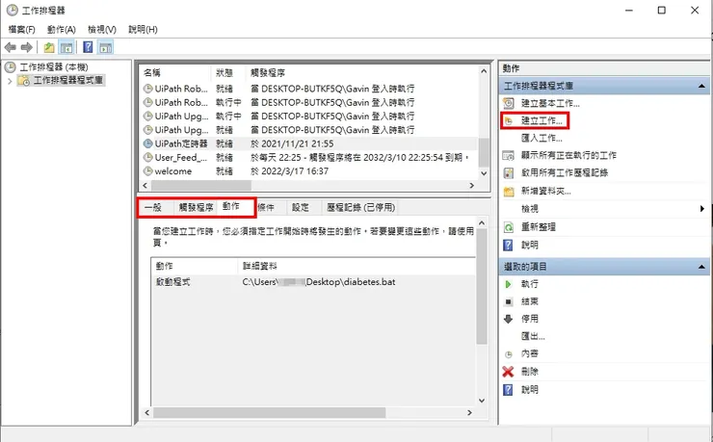Click 建立基本工作... icon in actions pane
The height and width of the screenshot is (442, 713).
point(509,103)
